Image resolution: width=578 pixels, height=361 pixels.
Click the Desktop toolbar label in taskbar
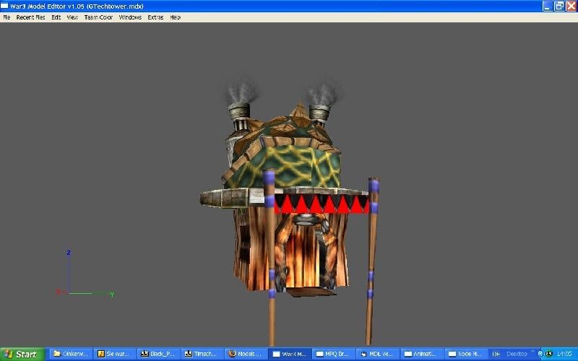517,354
